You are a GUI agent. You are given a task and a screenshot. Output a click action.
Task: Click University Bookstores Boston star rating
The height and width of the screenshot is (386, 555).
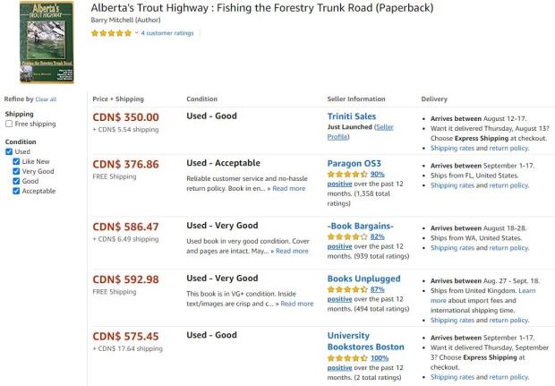click(347, 358)
